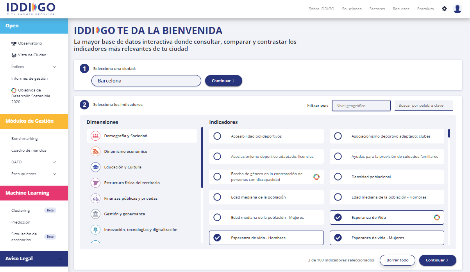Uncheck Esperanza de Vida indicator
470x272 pixels.
(338, 217)
